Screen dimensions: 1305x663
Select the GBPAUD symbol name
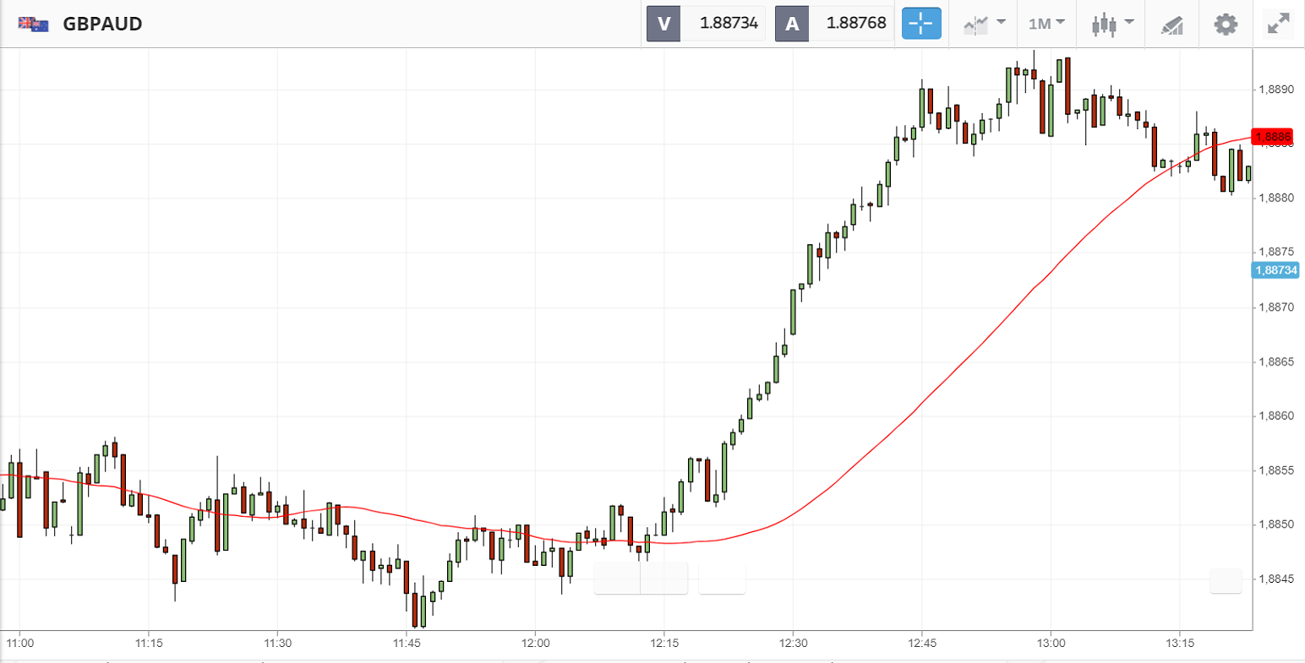[x=102, y=24]
